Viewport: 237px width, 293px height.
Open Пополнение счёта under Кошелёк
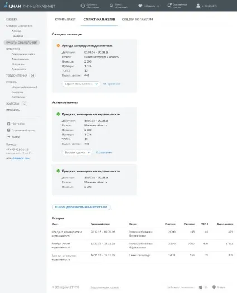[23, 54]
